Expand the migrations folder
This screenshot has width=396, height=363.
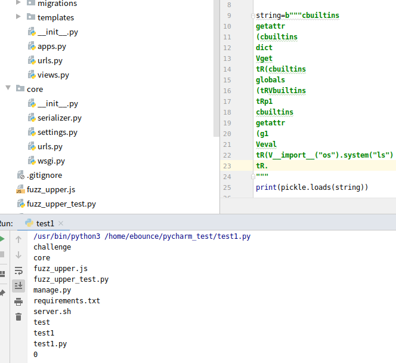pos(18,4)
